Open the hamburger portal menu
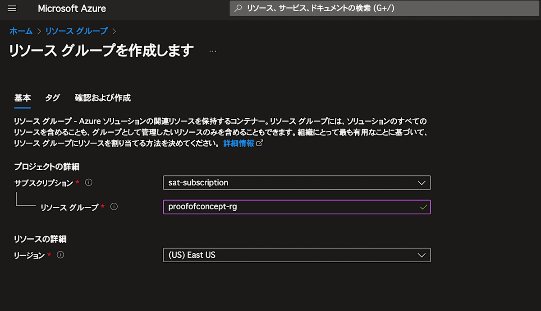The width and height of the screenshot is (541, 311). pyautogui.click(x=12, y=9)
